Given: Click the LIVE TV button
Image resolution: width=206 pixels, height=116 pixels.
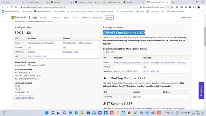Looking at the screenshot, I should pos(109,18).
